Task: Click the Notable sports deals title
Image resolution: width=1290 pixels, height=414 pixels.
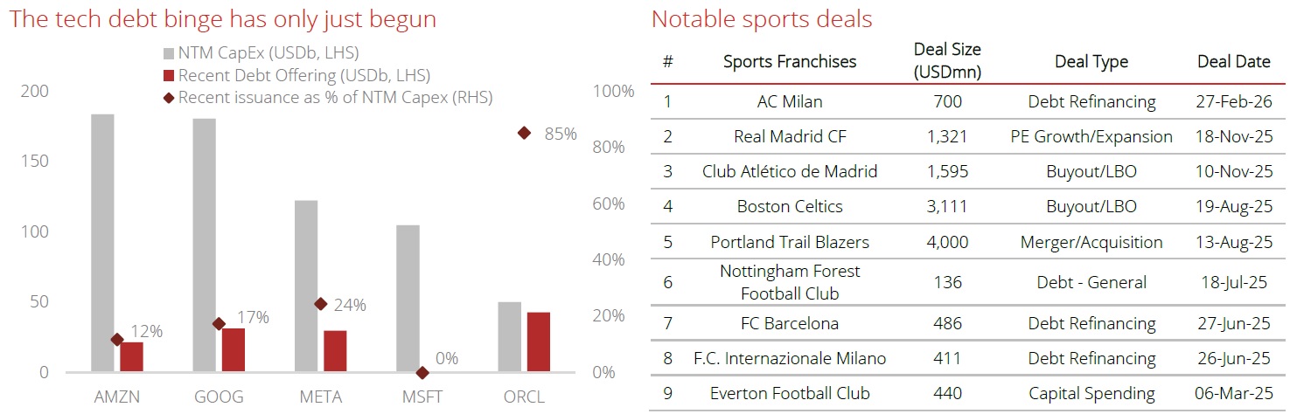Action: pyautogui.click(x=762, y=18)
